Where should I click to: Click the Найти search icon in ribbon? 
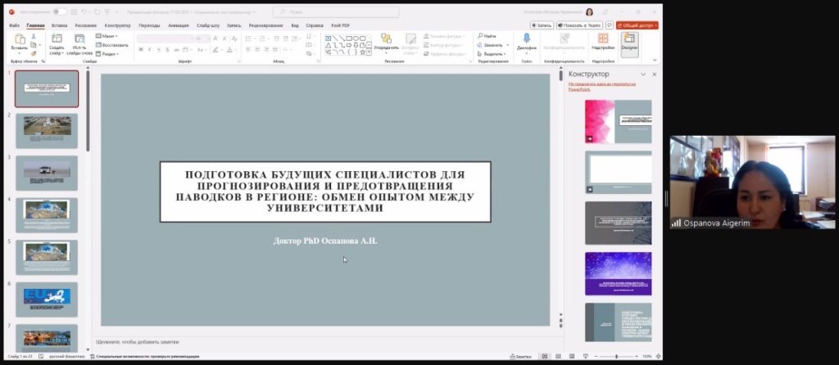[x=486, y=36]
